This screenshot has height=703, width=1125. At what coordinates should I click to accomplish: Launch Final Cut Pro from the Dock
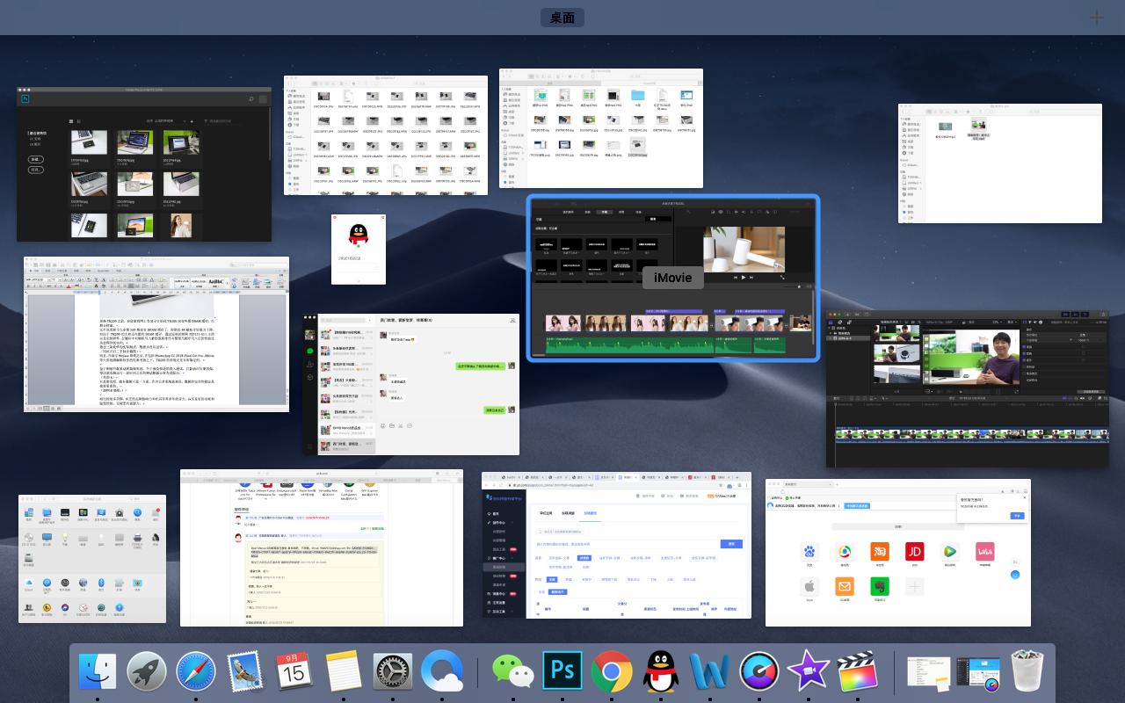point(858,673)
